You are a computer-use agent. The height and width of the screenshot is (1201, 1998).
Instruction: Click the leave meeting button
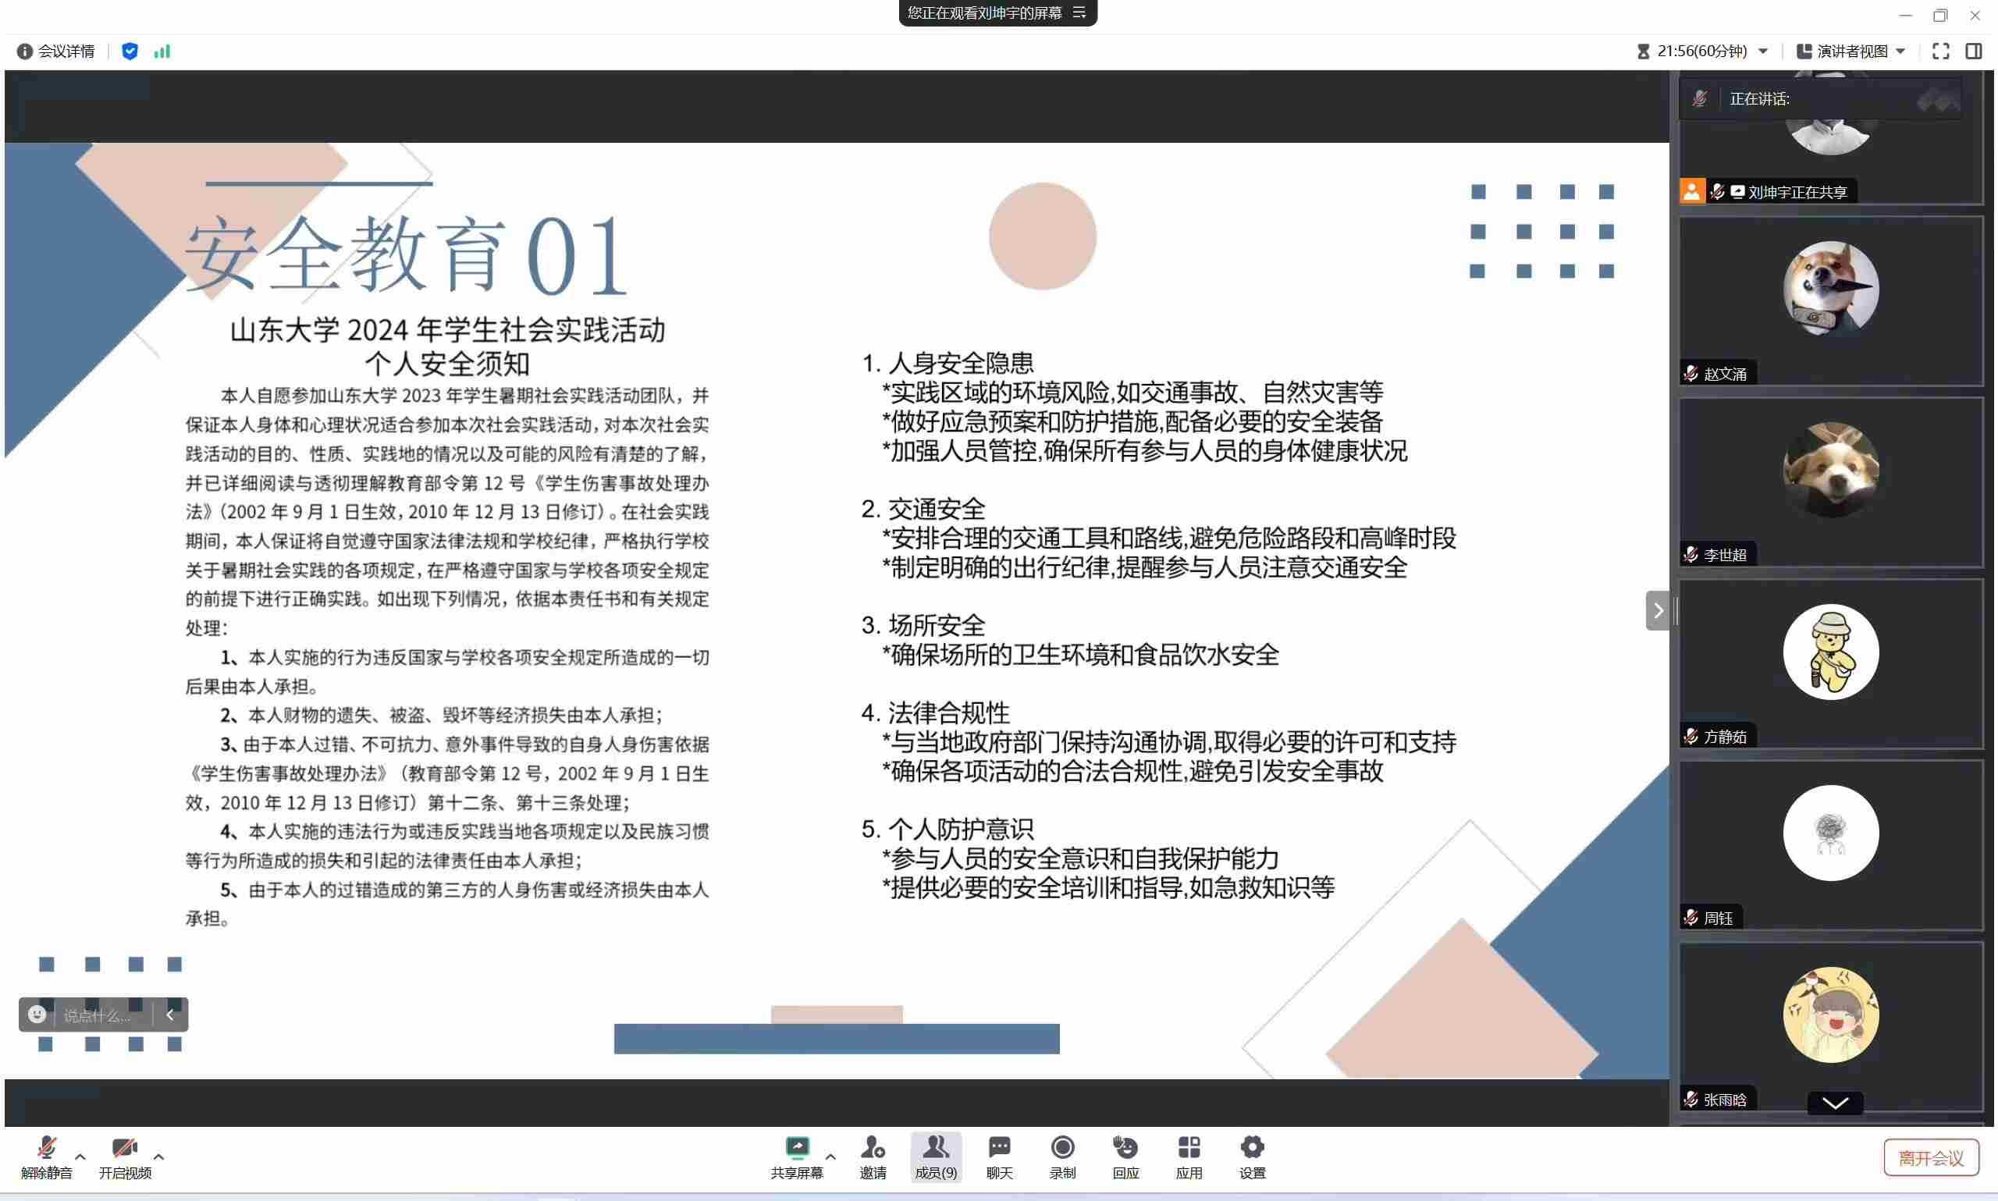[x=1931, y=1157]
